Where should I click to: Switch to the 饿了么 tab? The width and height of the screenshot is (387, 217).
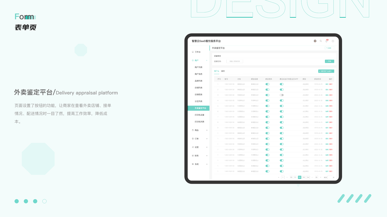click(x=217, y=71)
